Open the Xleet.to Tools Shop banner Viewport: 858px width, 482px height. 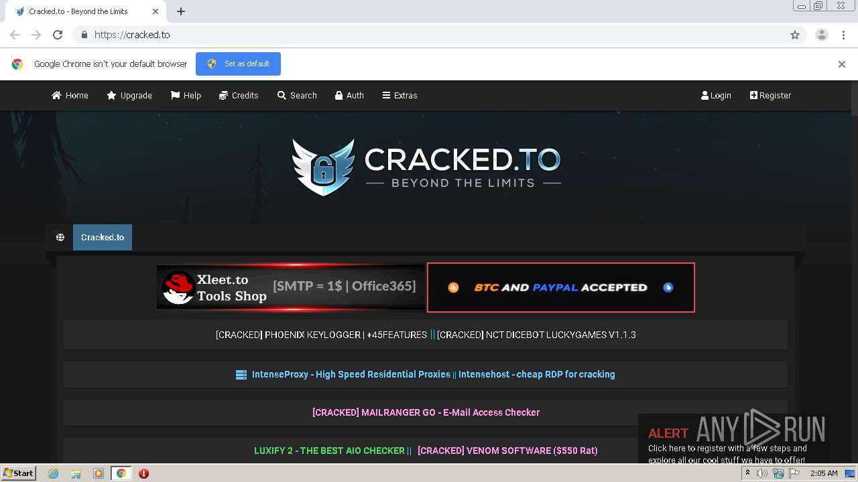(291, 288)
